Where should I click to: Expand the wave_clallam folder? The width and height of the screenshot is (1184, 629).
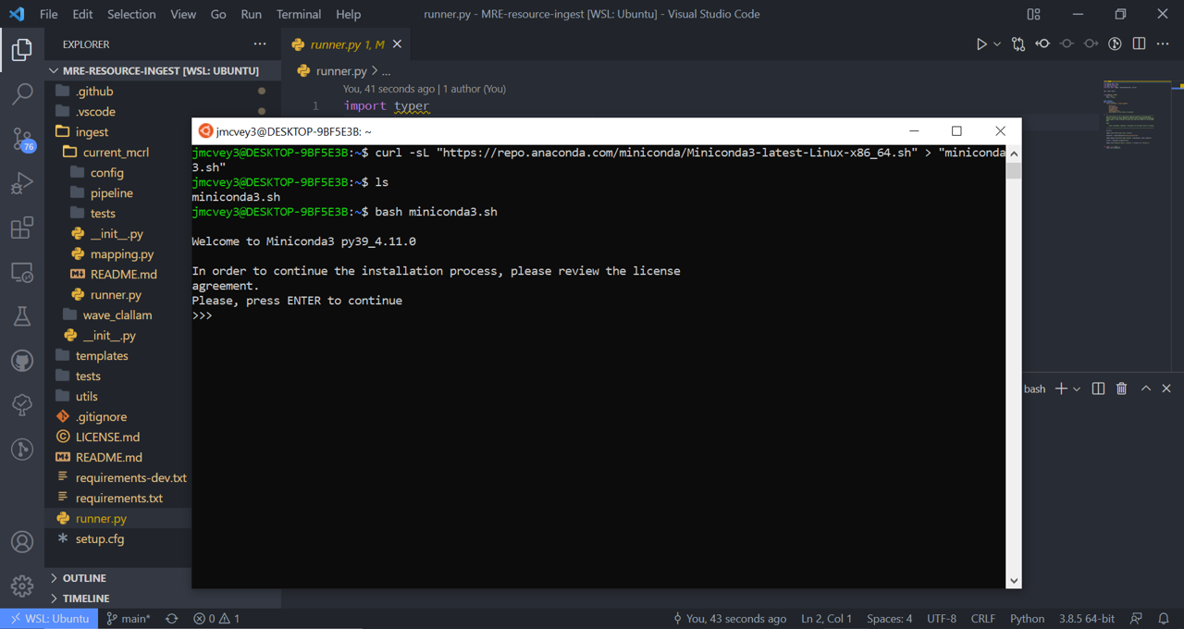click(x=118, y=314)
